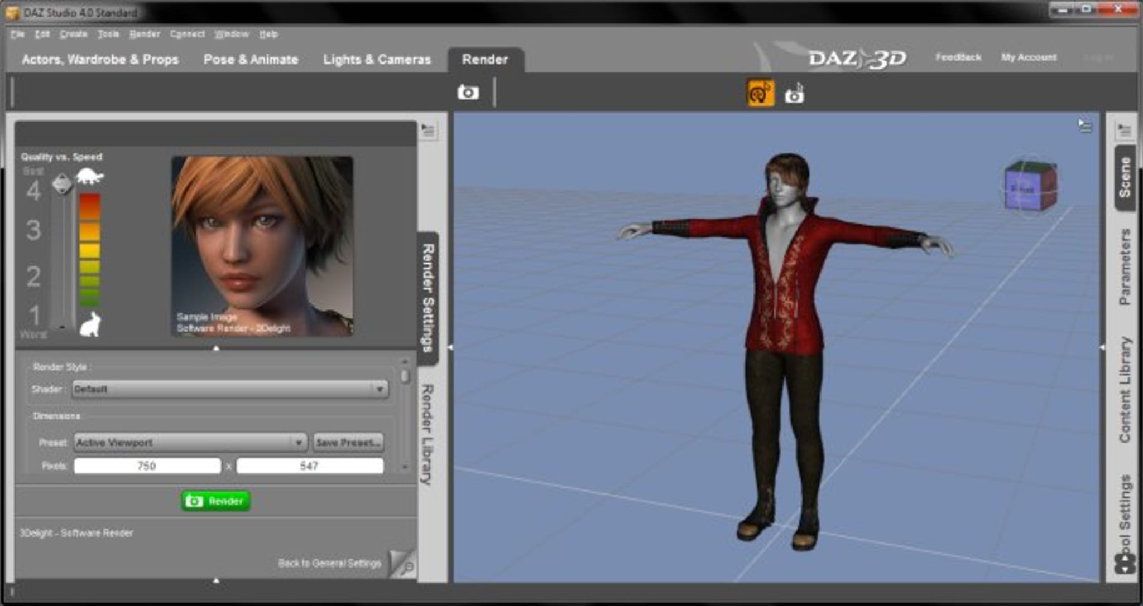Open the Help menu

pos(268,34)
